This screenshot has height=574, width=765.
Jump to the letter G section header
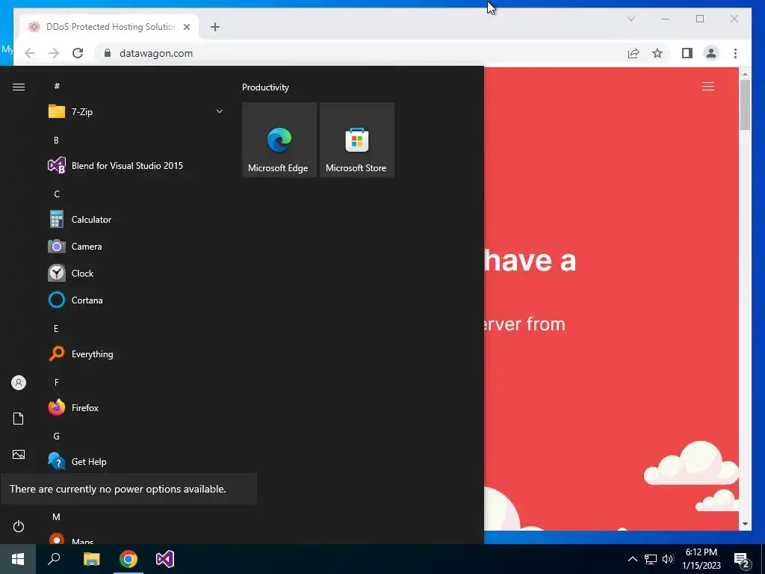(57, 436)
